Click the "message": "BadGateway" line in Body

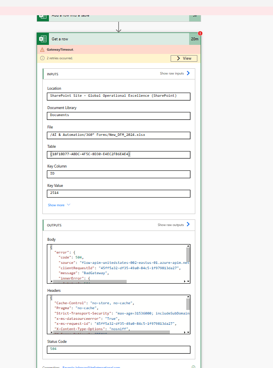tap(83, 273)
